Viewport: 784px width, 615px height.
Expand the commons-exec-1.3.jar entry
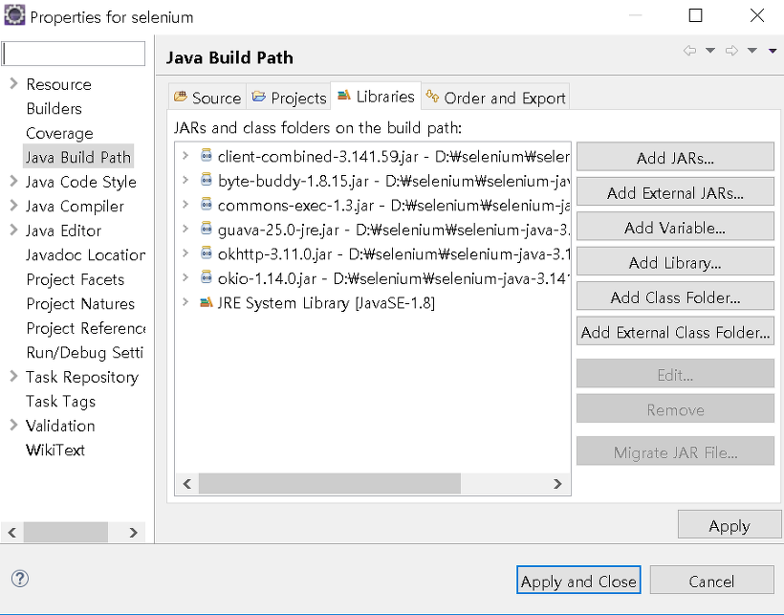click(185, 205)
